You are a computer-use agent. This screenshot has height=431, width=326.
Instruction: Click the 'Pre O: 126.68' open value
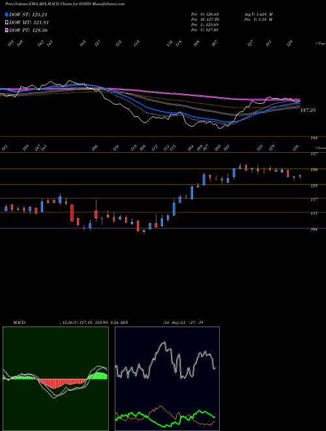(205, 14)
